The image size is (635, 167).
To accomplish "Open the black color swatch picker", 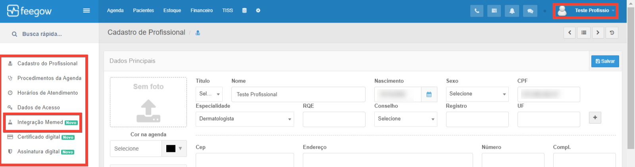I will click(x=174, y=149).
